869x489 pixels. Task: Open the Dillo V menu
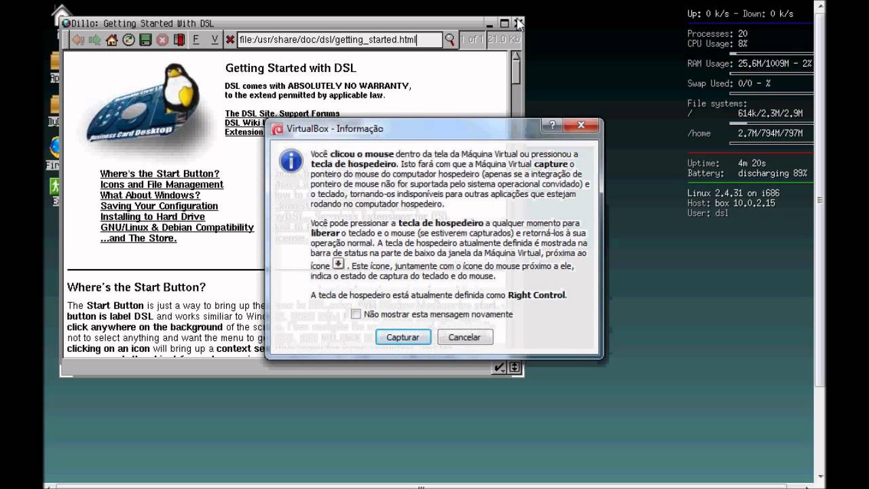point(215,40)
